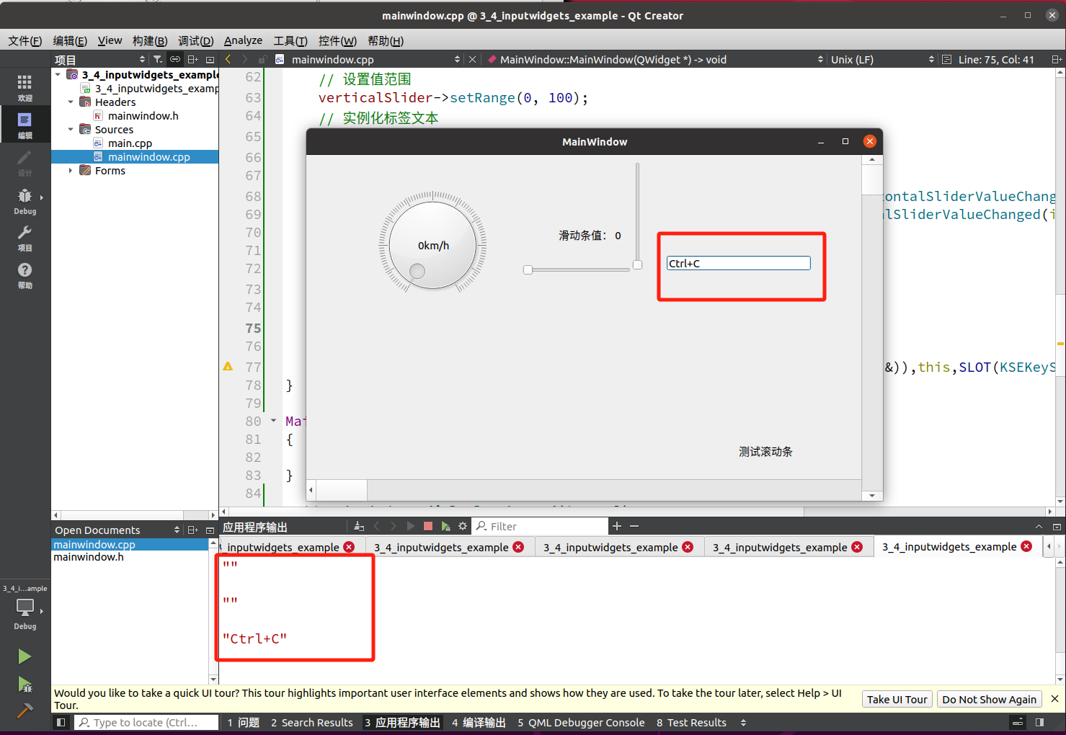
Task: Click the Start Debugging run button
Action: pyautogui.click(x=25, y=684)
